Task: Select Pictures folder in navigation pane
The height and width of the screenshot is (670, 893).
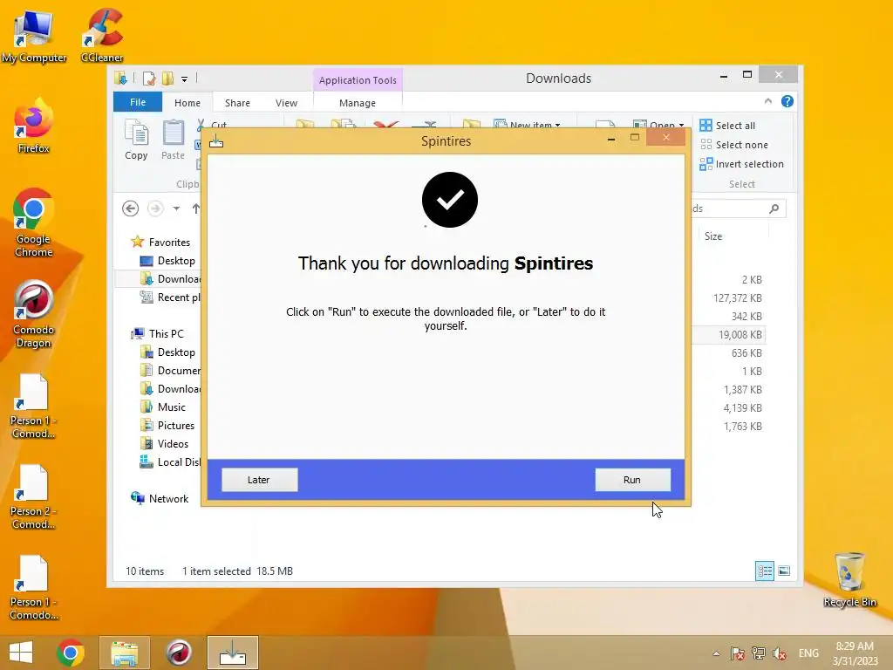Action: (167, 426)
